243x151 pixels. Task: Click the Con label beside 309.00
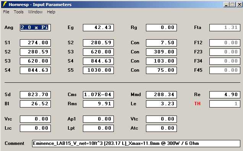pos(135,52)
